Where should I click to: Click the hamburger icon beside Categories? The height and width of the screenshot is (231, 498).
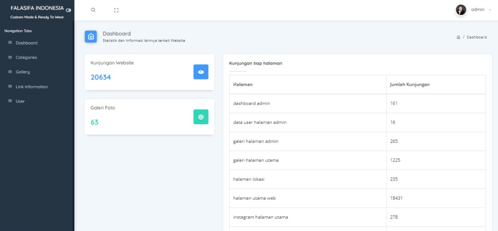coord(10,58)
